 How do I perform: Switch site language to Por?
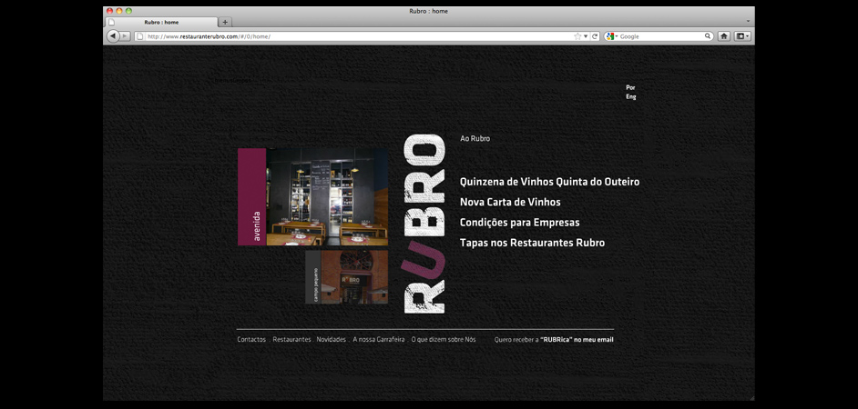(x=630, y=87)
